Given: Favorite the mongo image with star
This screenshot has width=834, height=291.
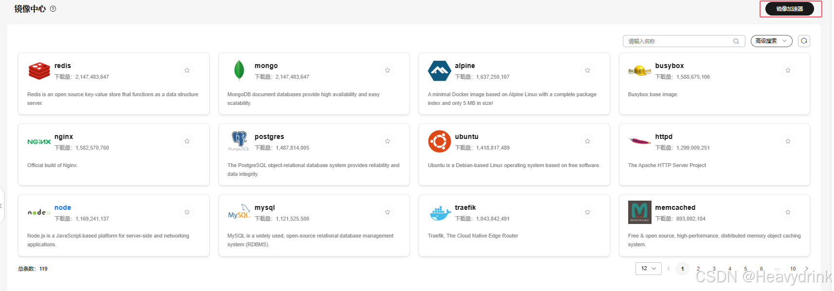Looking at the screenshot, I should pyautogui.click(x=387, y=70).
